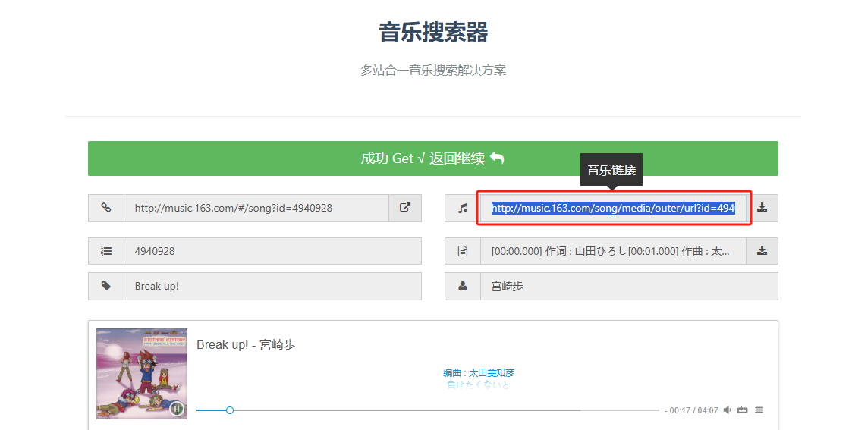Viewport: 852px width, 430px height.
Task: Expand the player playlist menu
Action: 759,410
